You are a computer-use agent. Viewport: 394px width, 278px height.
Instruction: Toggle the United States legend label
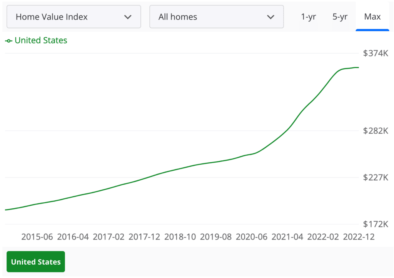pyautogui.click(x=41, y=40)
